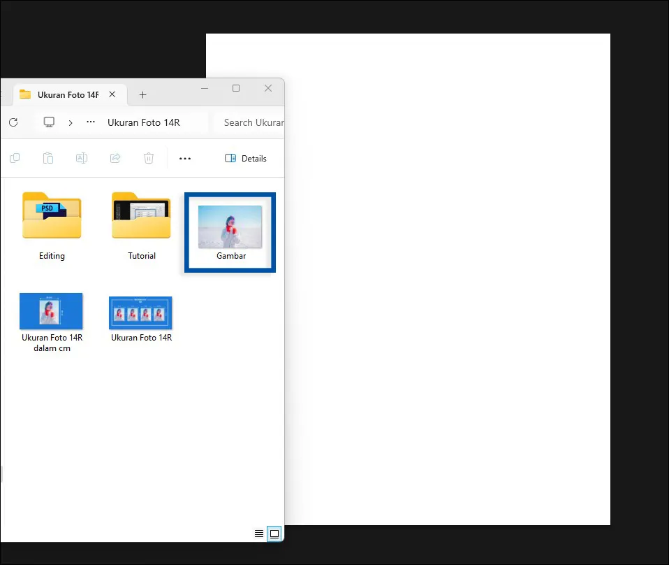Click the Paste clipboard icon
The width and height of the screenshot is (669, 565).
(x=47, y=159)
